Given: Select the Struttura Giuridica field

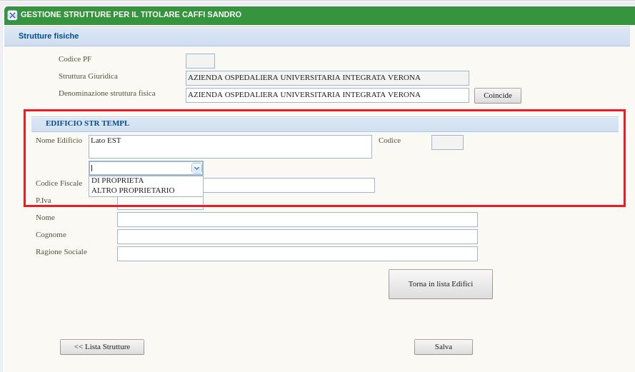Looking at the screenshot, I should click(327, 78).
